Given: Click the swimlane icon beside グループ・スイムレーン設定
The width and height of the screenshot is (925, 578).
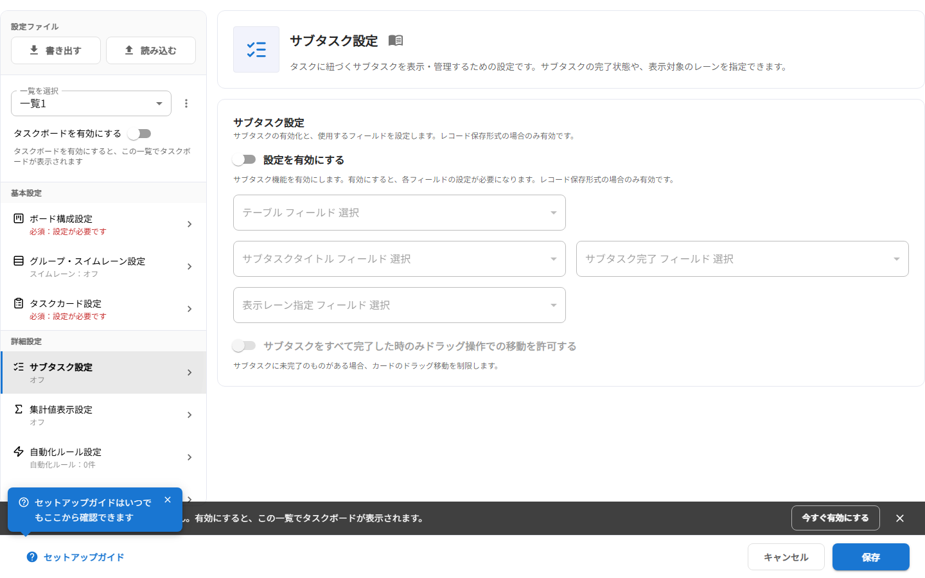Looking at the screenshot, I should [x=19, y=261].
